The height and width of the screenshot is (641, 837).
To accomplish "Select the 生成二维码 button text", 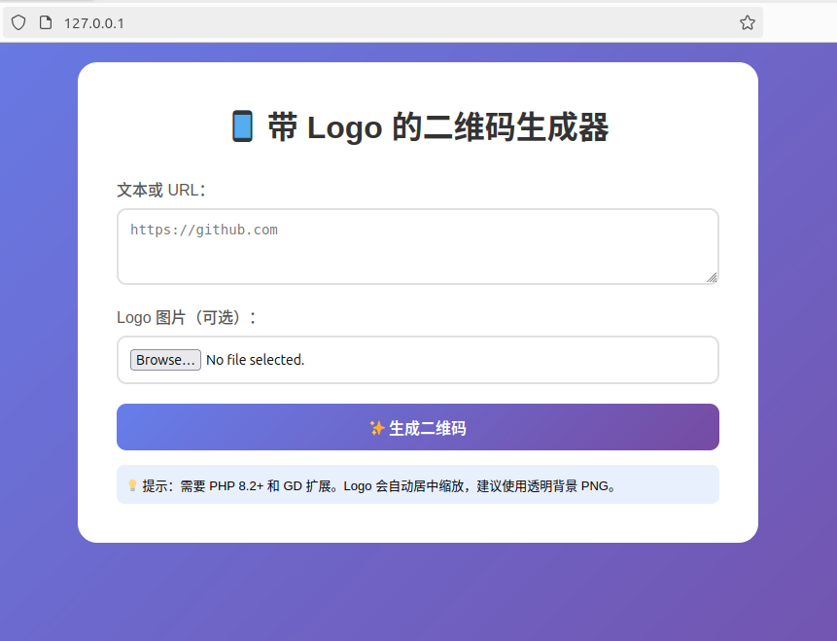I will tap(426, 426).
